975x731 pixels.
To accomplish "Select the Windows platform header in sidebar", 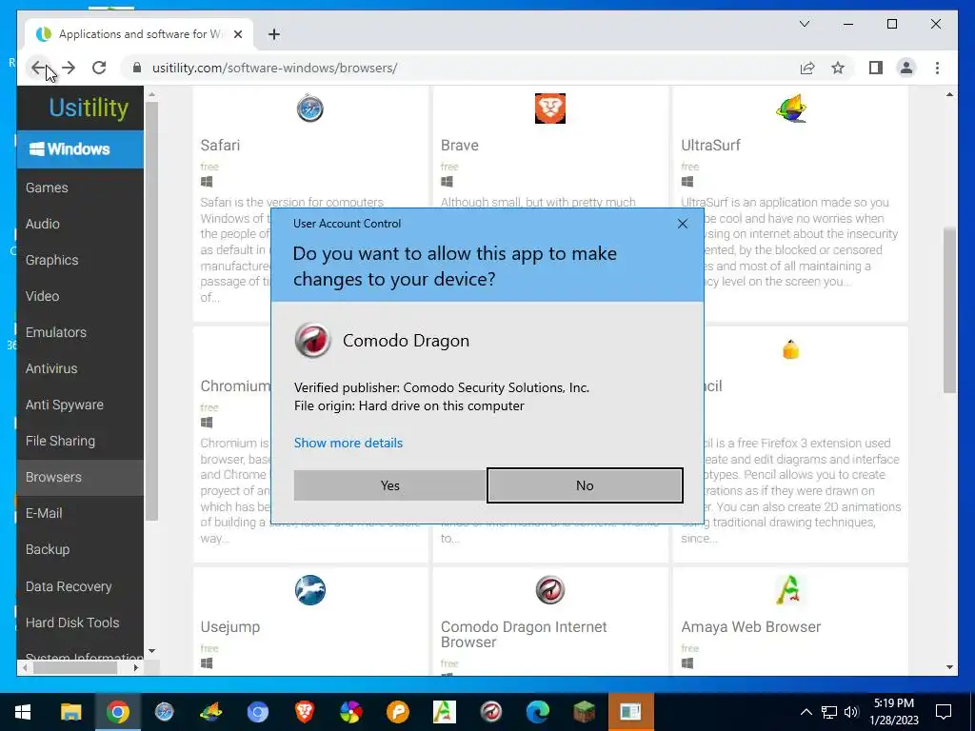I will (x=80, y=149).
